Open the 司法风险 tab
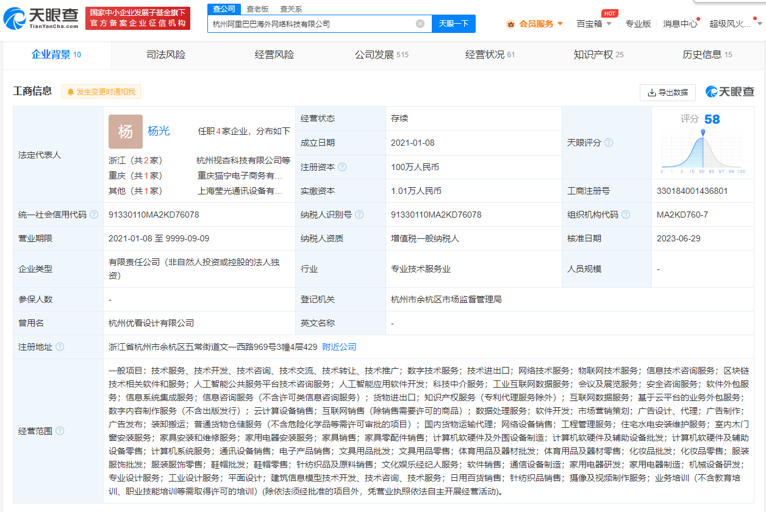The image size is (766, 512). click(166, 55)
